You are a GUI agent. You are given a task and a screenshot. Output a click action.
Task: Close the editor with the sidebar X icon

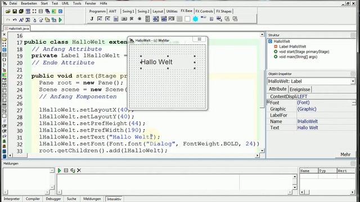coord(4,35)
